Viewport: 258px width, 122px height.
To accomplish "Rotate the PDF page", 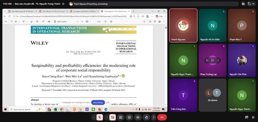I will [105, 22].
